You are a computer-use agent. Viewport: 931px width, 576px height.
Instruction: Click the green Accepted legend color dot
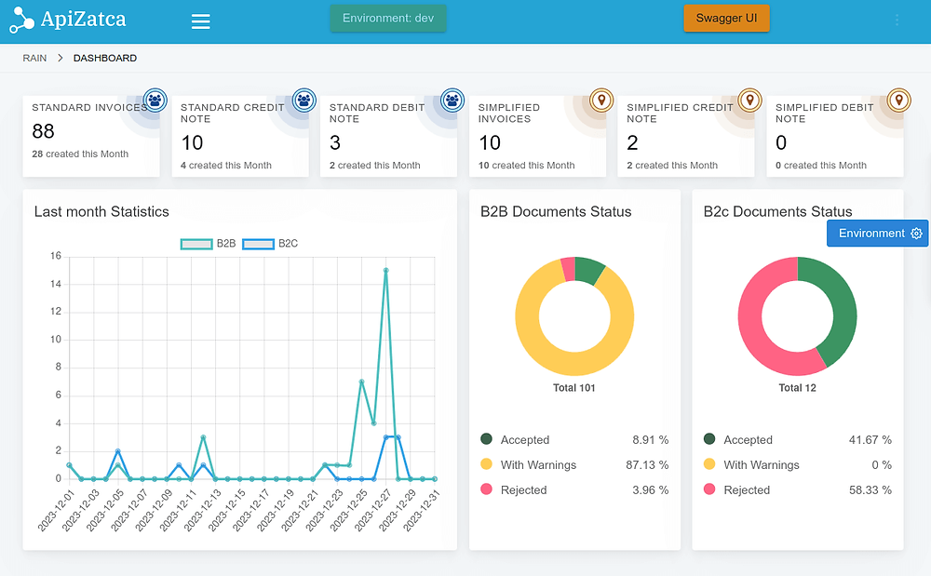click(x=488, y=439)
